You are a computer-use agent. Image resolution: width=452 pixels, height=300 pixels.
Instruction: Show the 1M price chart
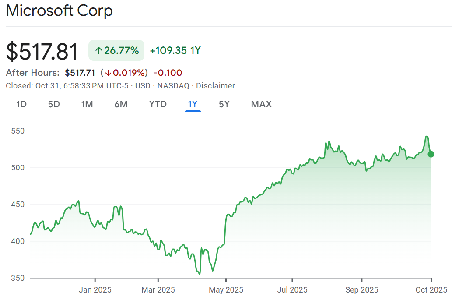(x=87, y=104)
